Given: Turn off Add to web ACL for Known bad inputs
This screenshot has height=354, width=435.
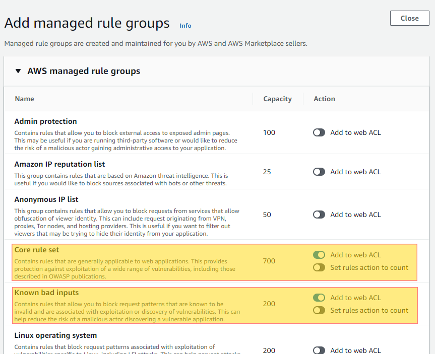Looking at the screenshot, I should [x=319, y=298].
